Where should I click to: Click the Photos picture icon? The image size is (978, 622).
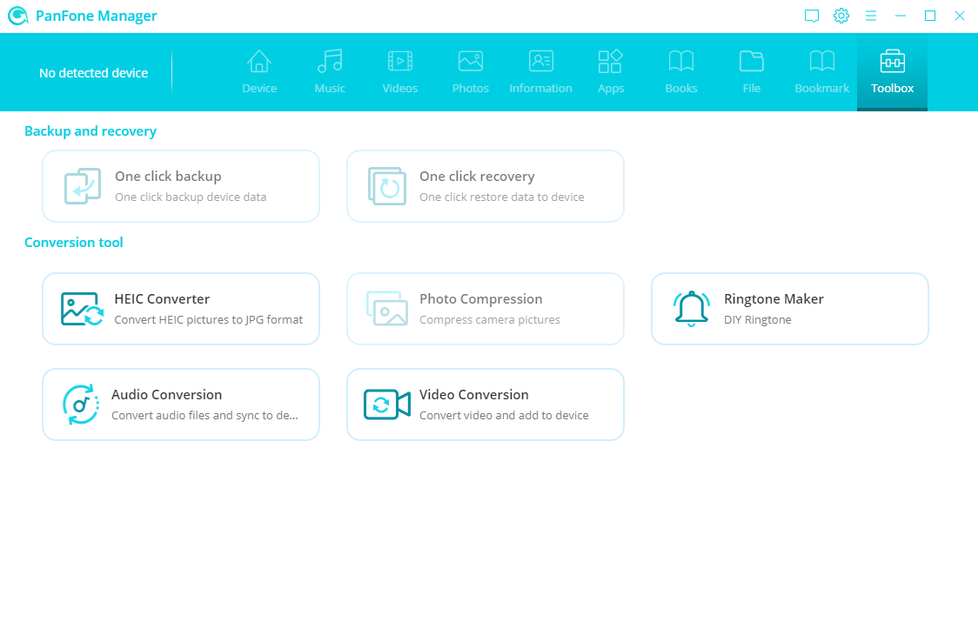coord(470,61)
